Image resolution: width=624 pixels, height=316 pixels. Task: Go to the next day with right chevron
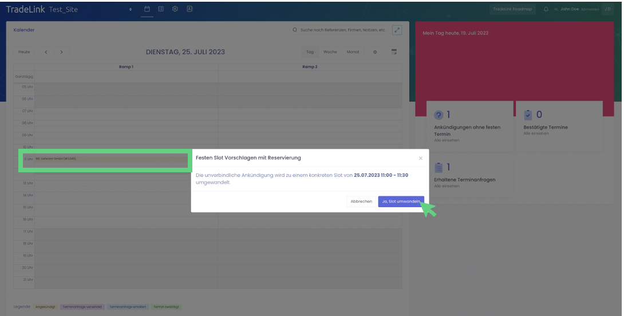(61, 52)
